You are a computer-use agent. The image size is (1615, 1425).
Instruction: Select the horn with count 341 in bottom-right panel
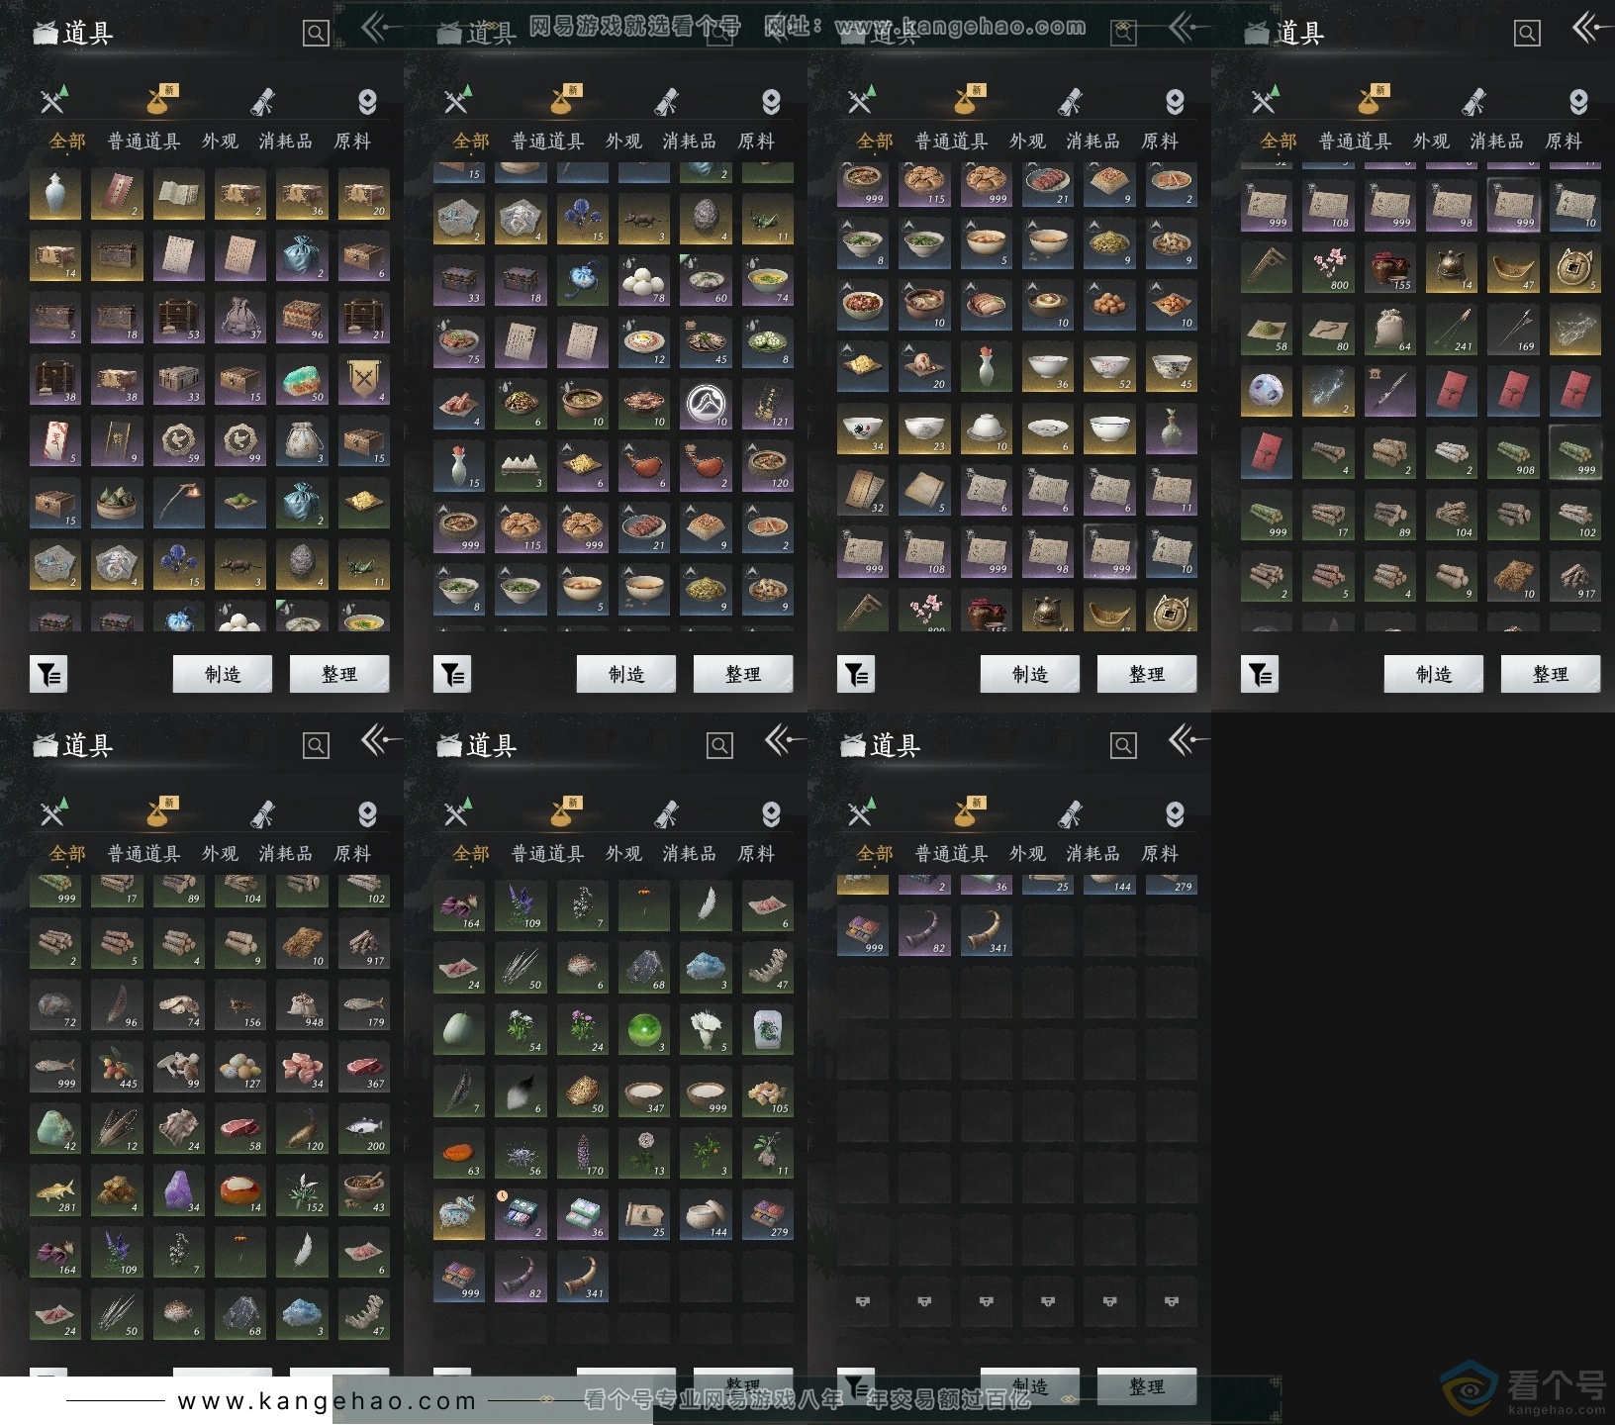(986, 931)
